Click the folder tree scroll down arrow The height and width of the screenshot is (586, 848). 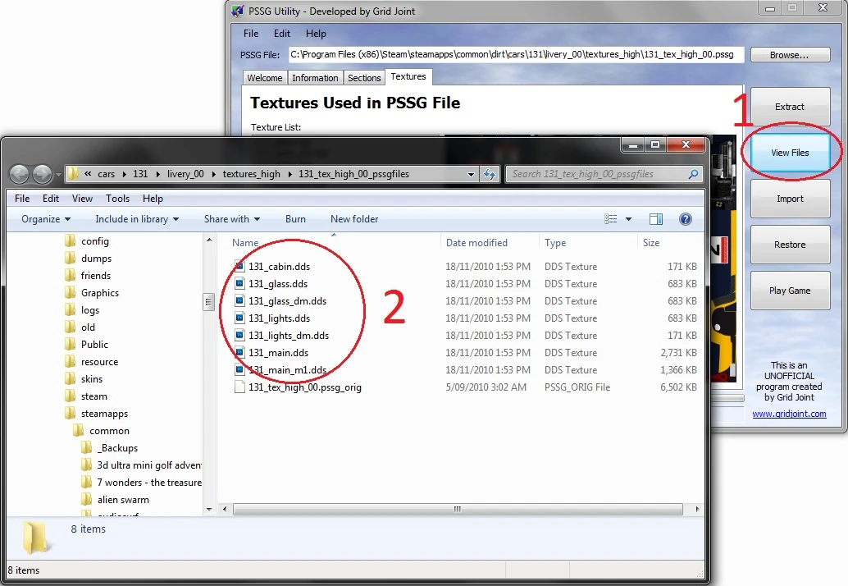click(209, 509)
